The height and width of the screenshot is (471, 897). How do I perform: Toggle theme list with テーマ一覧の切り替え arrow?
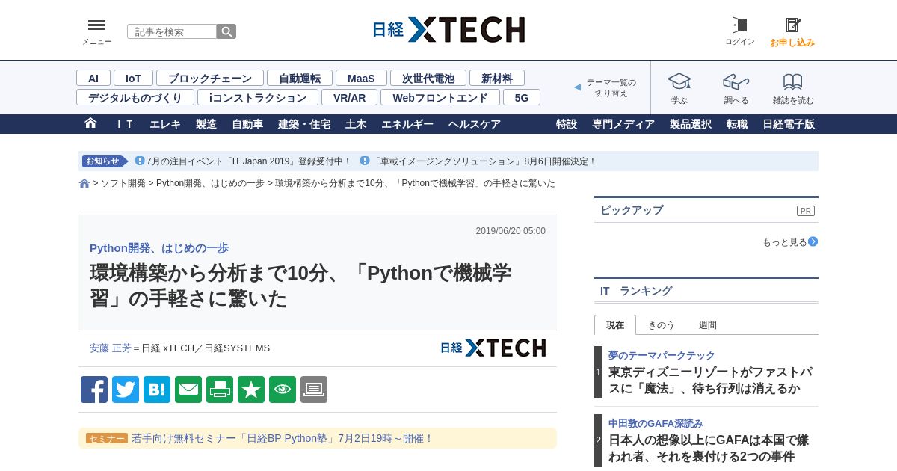(577, 87)
